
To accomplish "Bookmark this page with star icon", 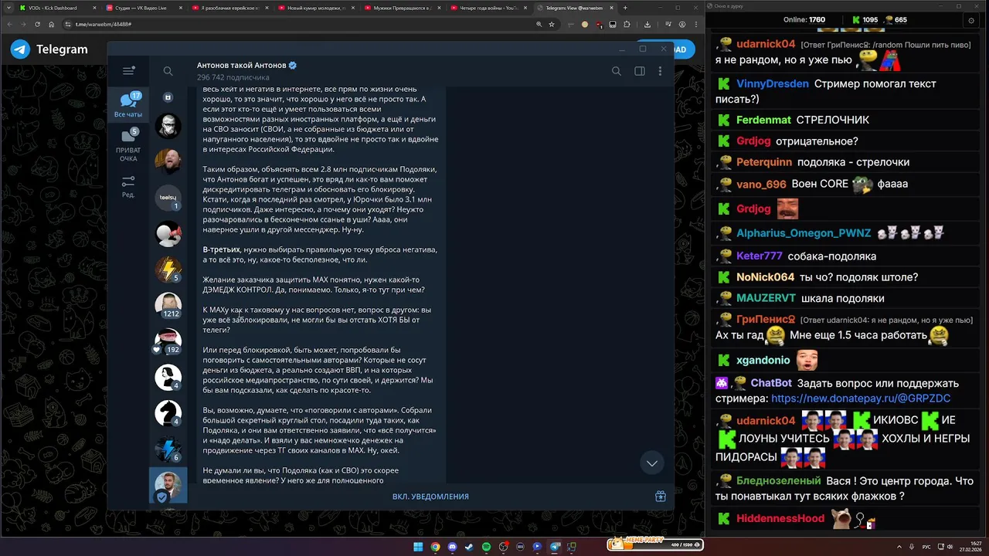I will (x=552, y=24).
